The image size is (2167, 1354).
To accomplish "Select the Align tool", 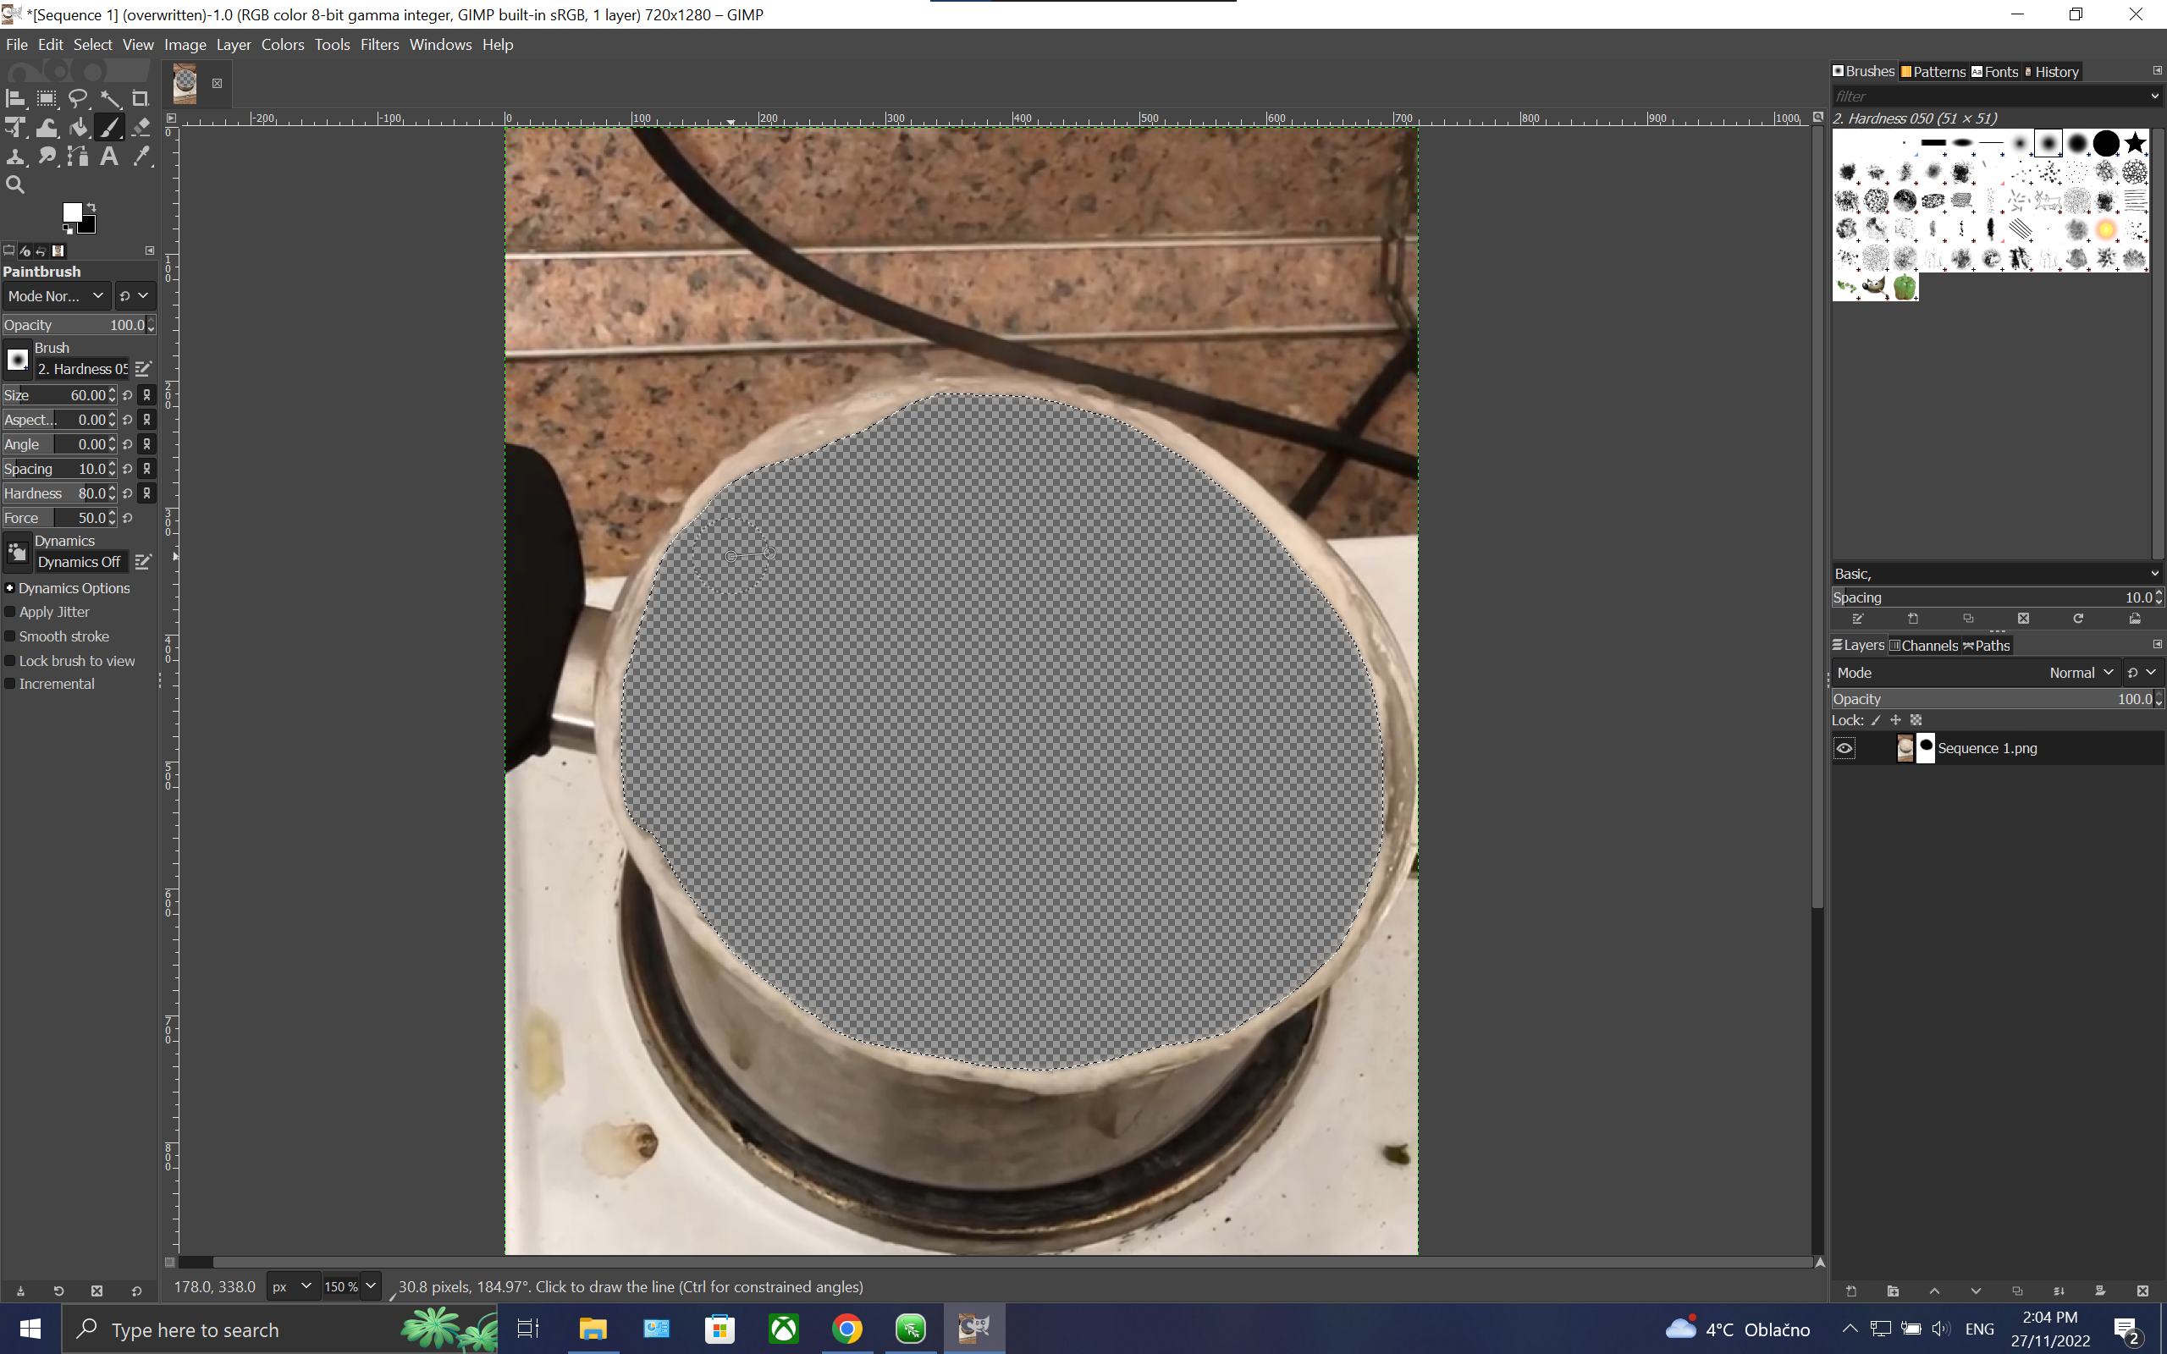I will click(15, 98).
